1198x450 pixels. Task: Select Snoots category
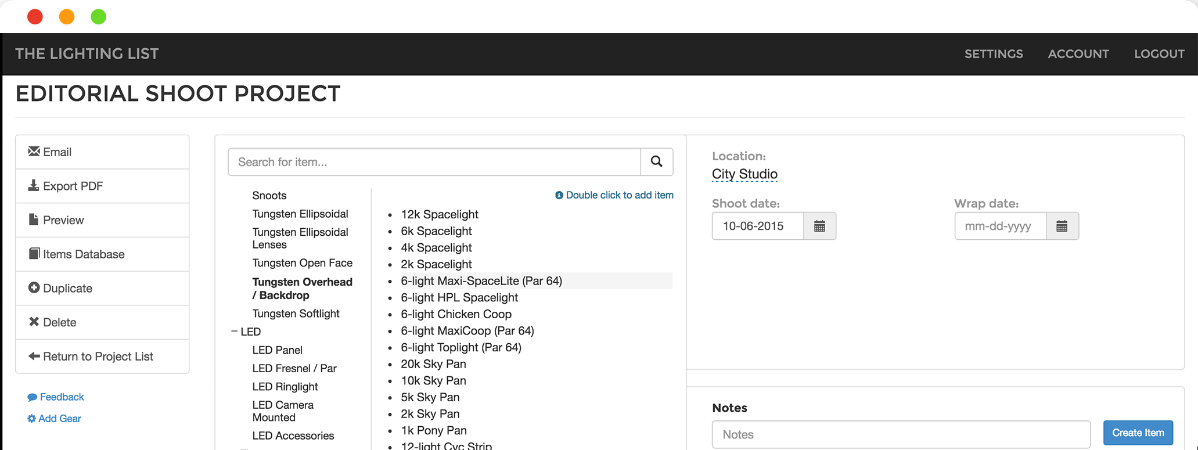point(269,196)
